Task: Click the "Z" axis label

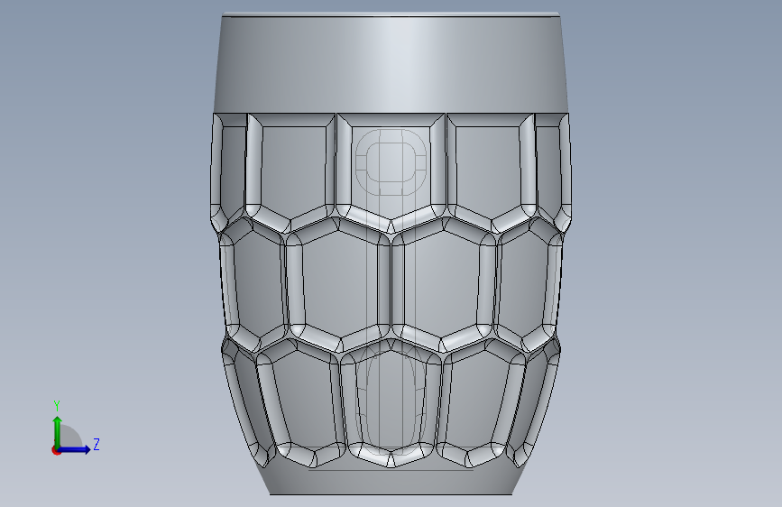Action: 97,444
